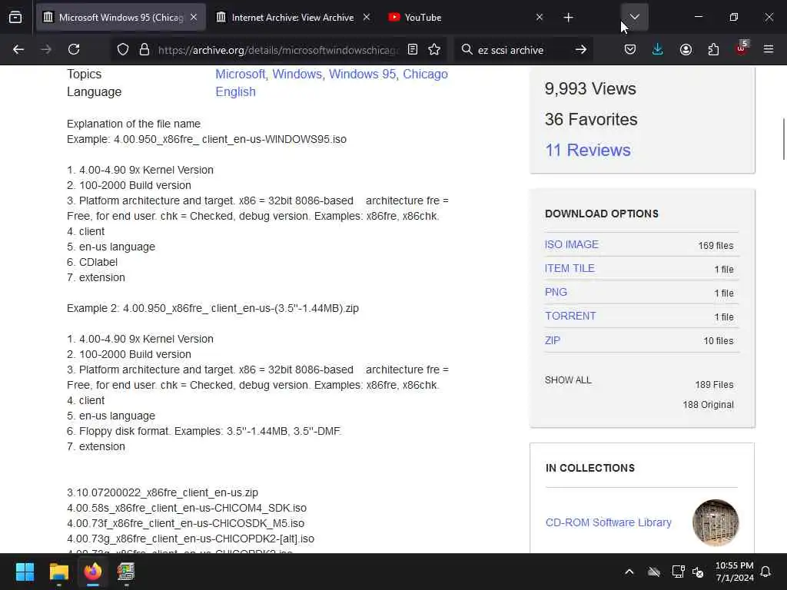Viewport: 787px width, 590px height.
Task: Open uBlock Origin extension icon
Action: 742,48
